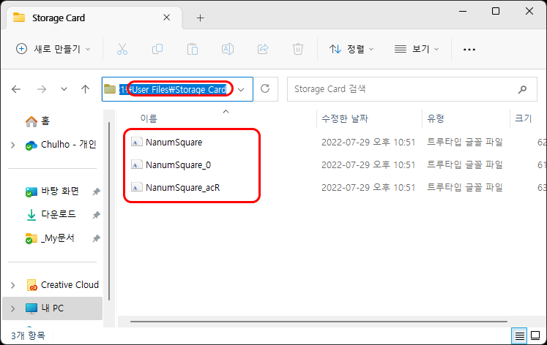Screen dimensions: 547x345
Task: Select the NanumSquare_0 file name
Action: click(178, 164)
